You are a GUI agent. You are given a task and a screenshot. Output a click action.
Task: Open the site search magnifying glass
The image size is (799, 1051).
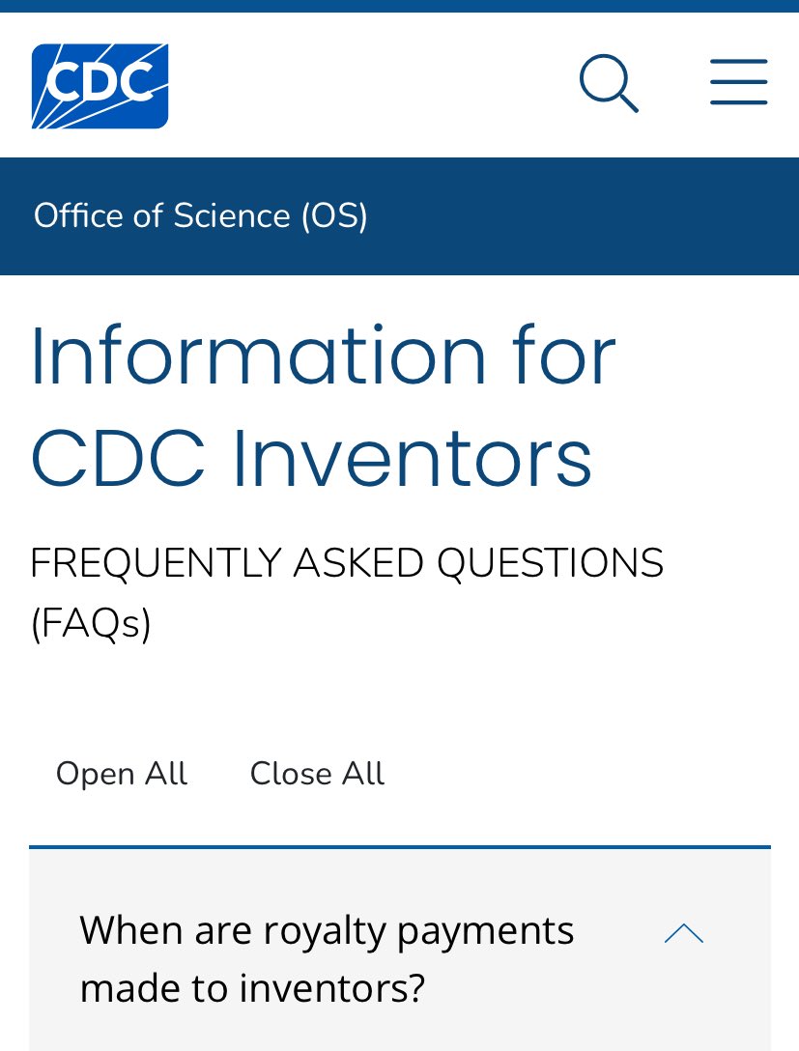(x=608, y=83)
